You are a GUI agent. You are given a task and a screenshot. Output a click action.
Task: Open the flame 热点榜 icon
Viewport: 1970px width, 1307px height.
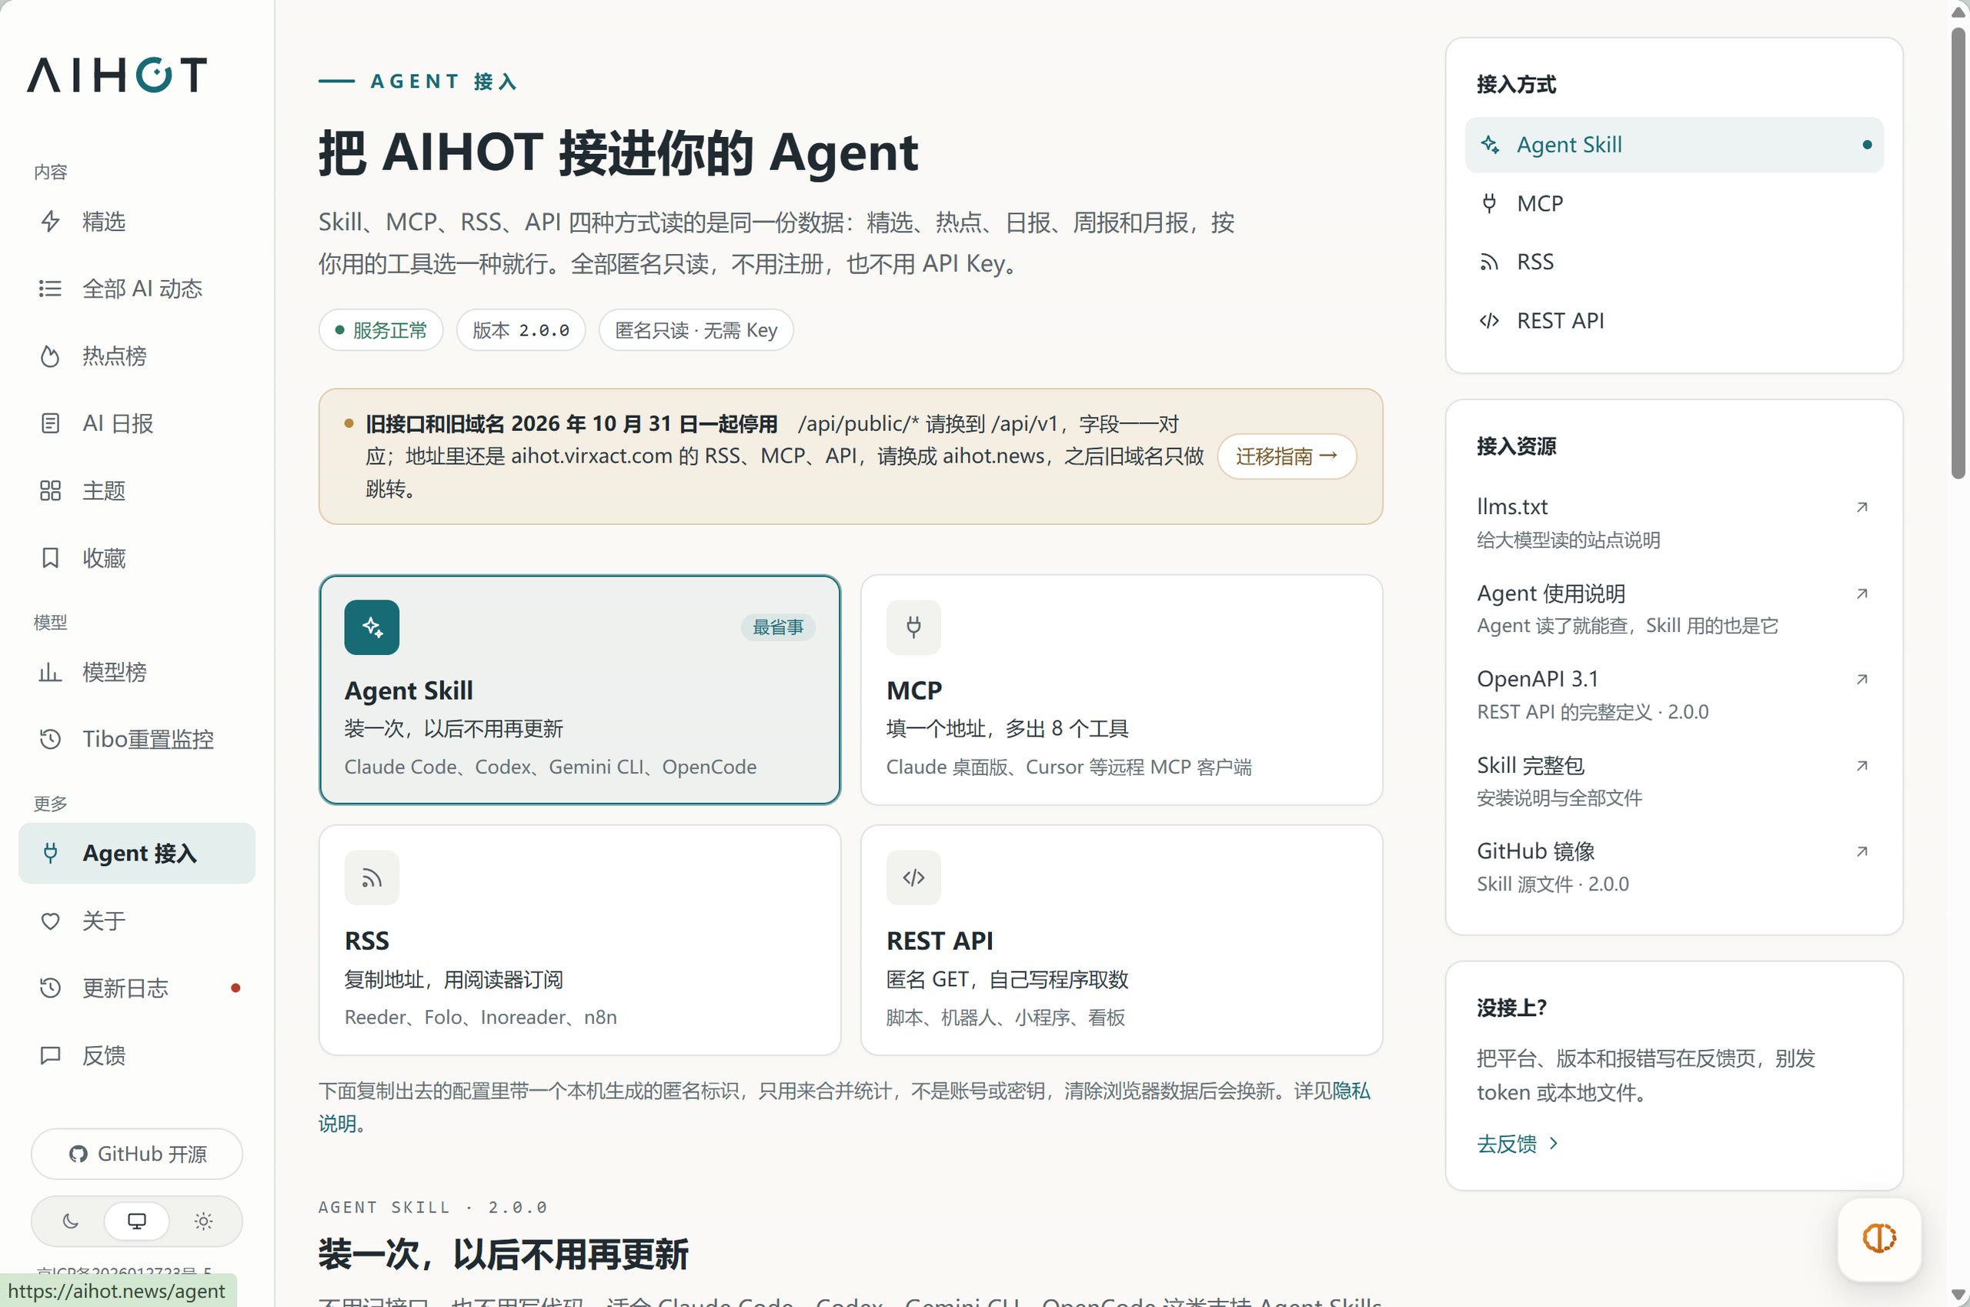click(x=50, y=356)
